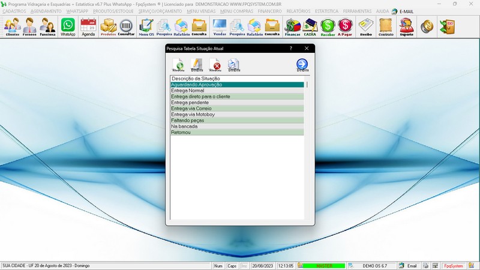Click the delete red X icon in dialog
480x270 pixels.
coord(215,65)
